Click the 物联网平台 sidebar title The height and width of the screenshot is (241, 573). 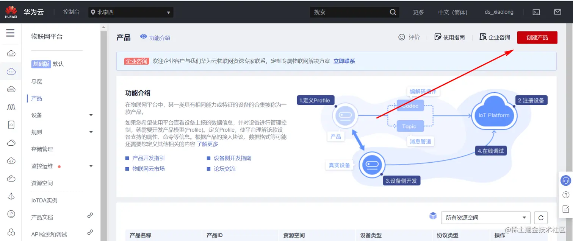click(x=47, y=37)
